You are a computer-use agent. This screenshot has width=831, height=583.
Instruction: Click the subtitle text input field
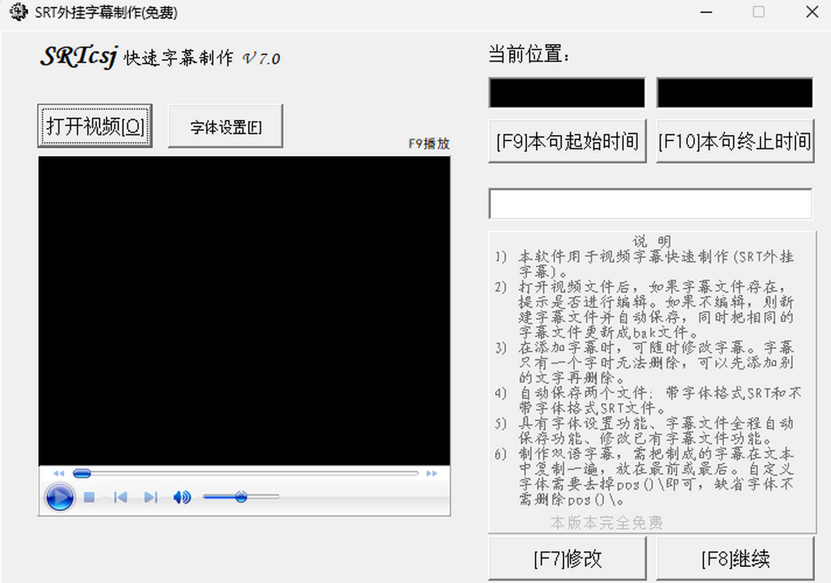pyautogui.click(x=650, y=204)
